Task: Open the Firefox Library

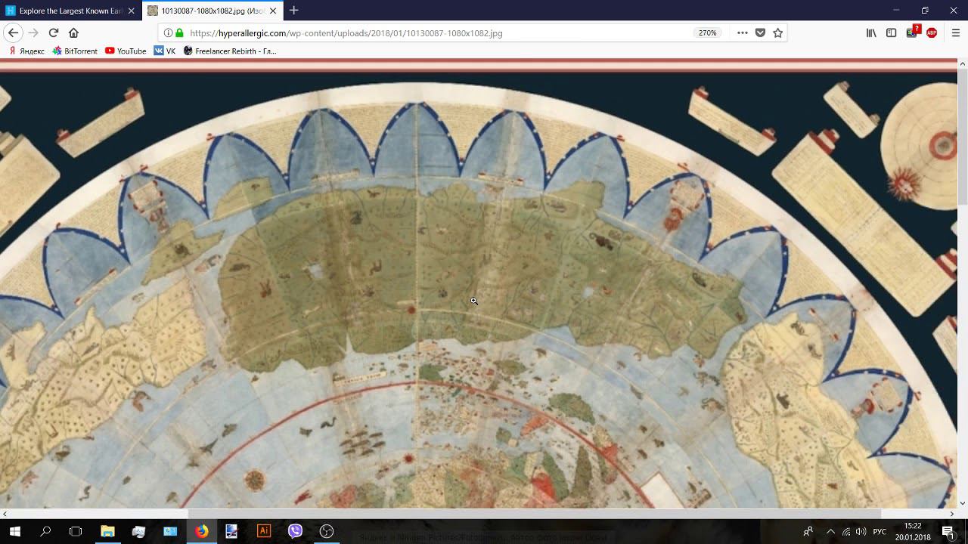Action: (x=871, y=32)
